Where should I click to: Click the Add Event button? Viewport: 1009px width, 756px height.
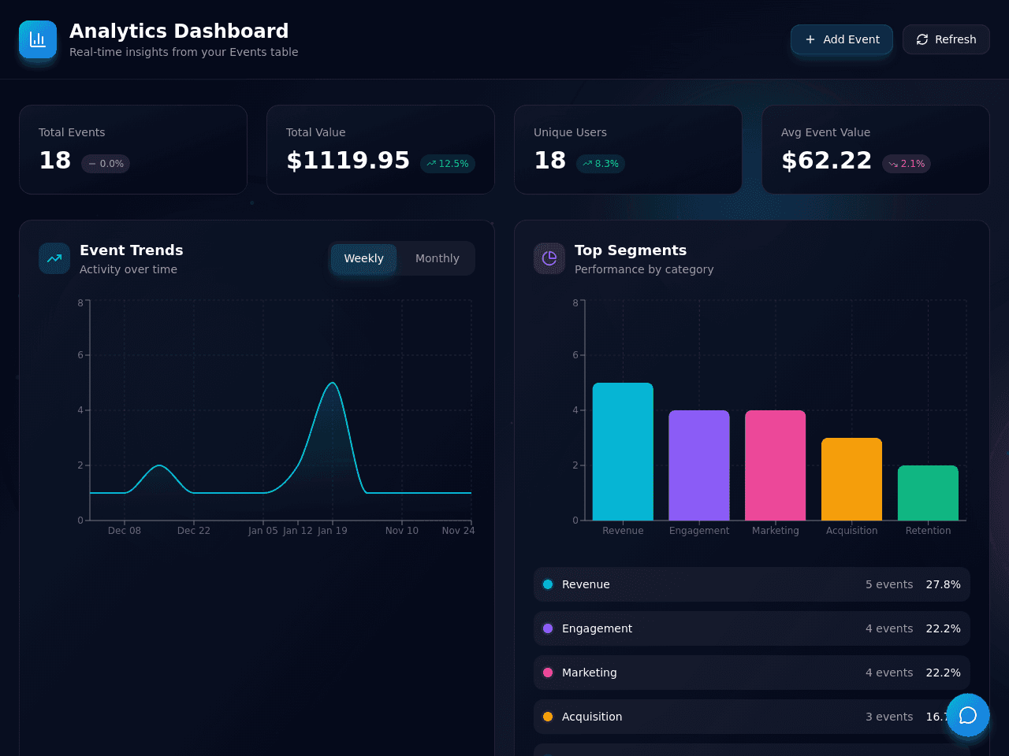coord(842,39)
